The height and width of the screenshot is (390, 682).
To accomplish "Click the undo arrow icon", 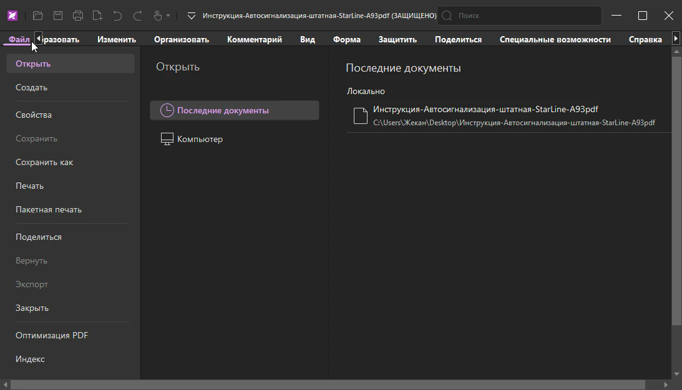I will [x=117, y=16].
